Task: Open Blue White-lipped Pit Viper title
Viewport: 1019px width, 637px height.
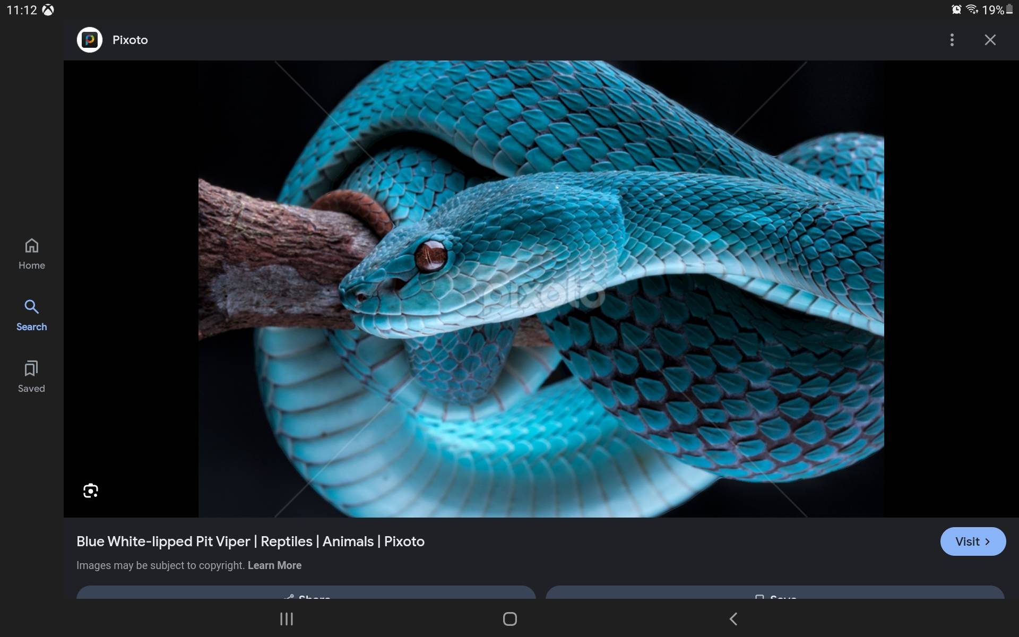Action: coord(250,541)
